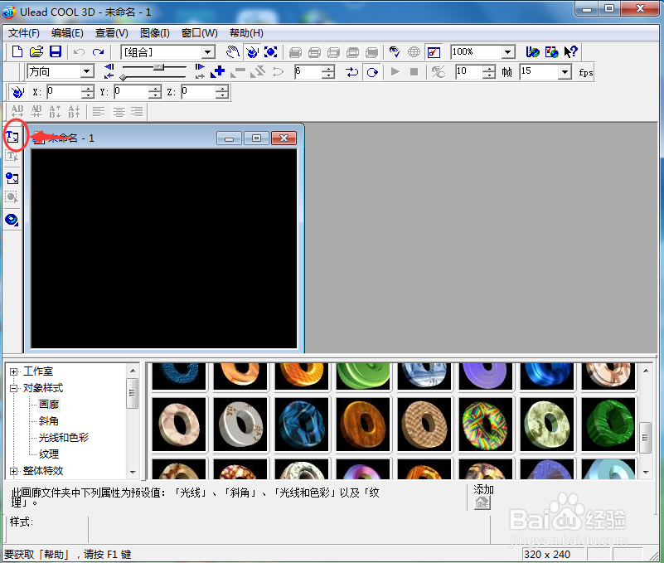Select the blue swirl ring thumbnail
Screen dimensions: 664x563
[302, 424]
